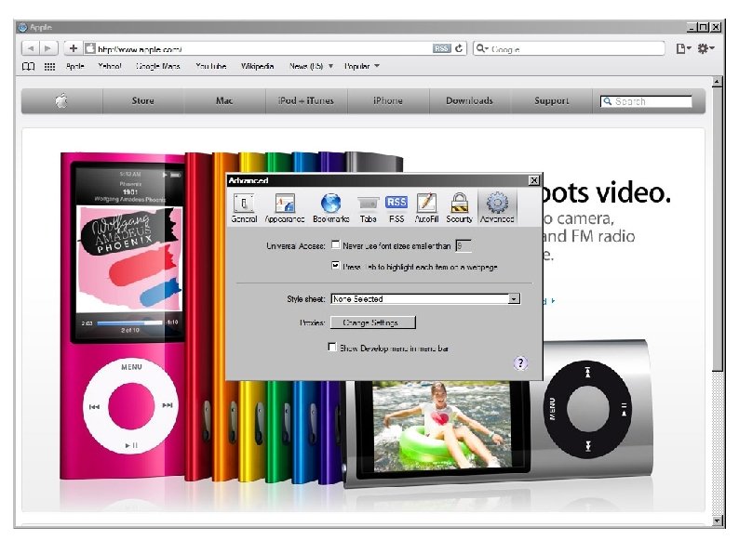Go to the iPod + iTunes tab
739x553 pixels.
[306, 100]
